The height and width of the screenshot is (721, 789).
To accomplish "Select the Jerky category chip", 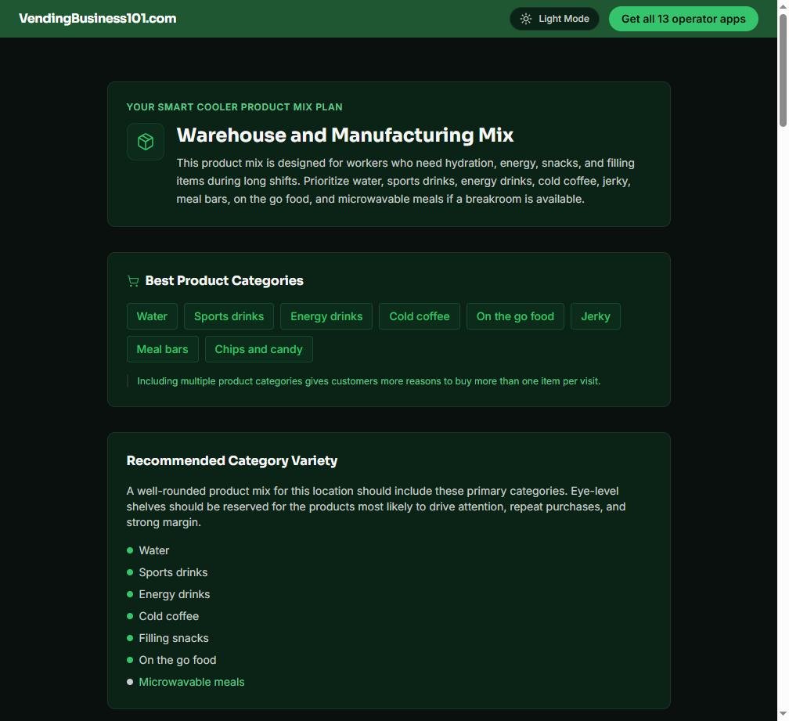I will pyautogui.click(x=596, y=316).
